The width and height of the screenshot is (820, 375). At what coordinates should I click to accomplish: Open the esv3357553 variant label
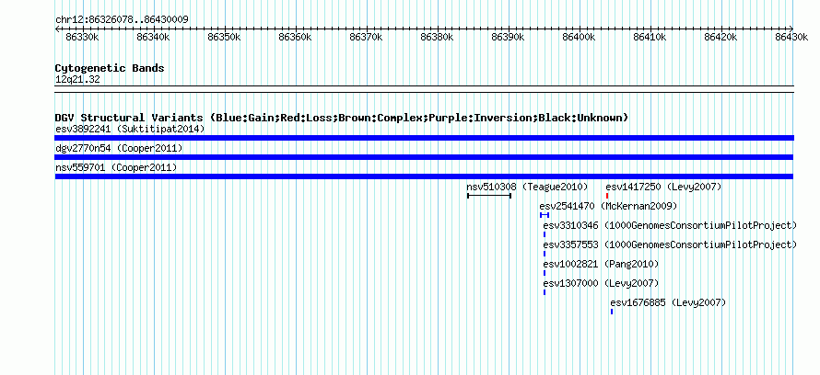670,244
